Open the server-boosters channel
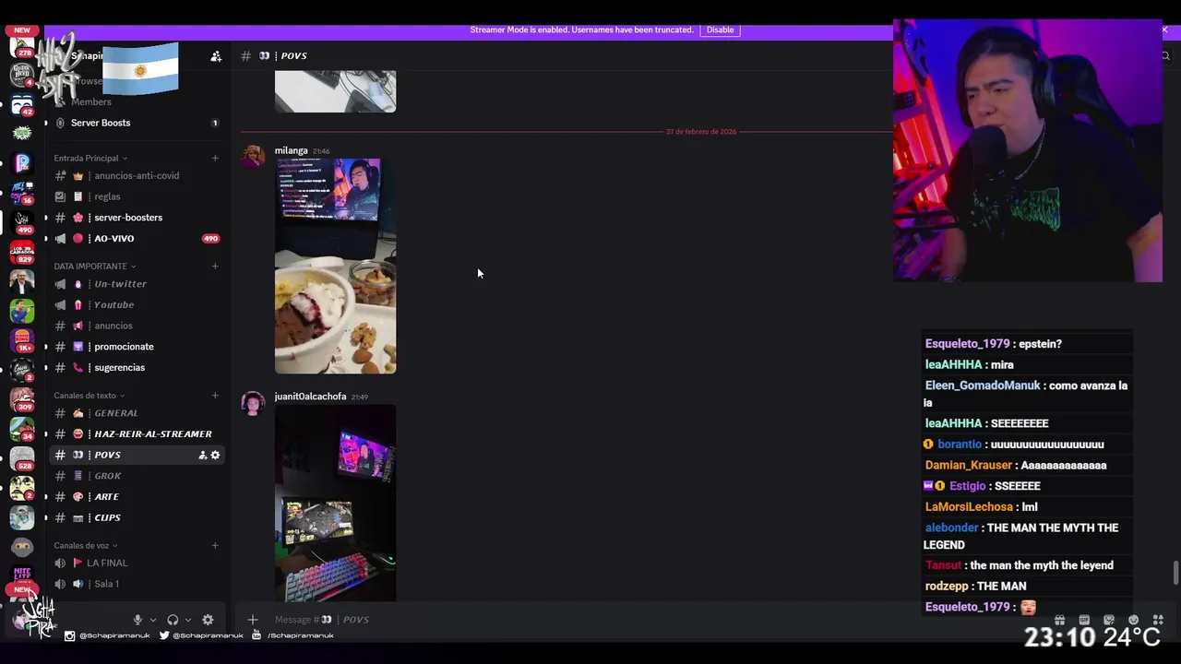1181x664 pixels. 137,218
